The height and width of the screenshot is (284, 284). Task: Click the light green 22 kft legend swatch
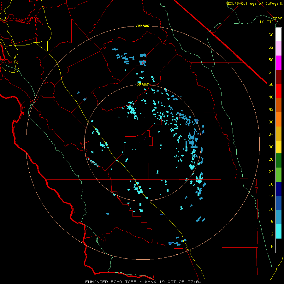coord(279,175)
